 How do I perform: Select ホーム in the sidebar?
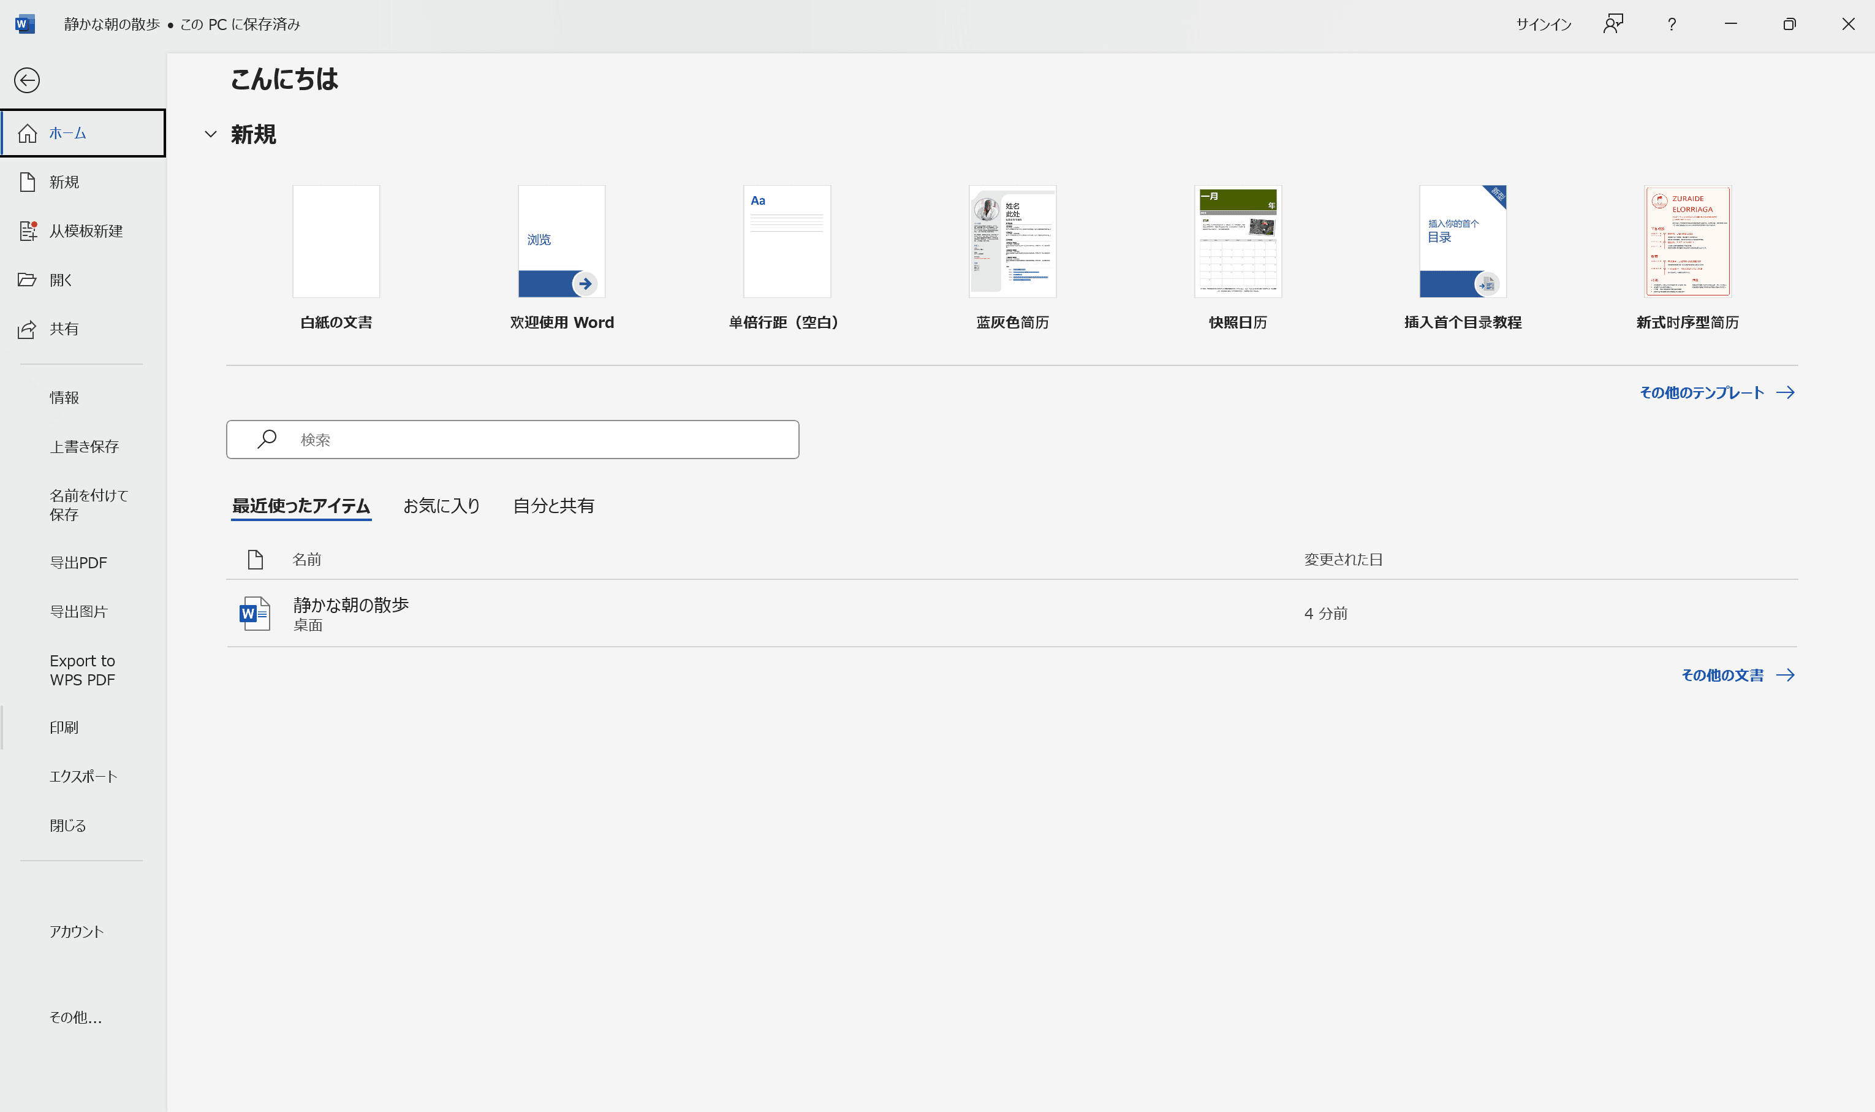coord(68,132)
